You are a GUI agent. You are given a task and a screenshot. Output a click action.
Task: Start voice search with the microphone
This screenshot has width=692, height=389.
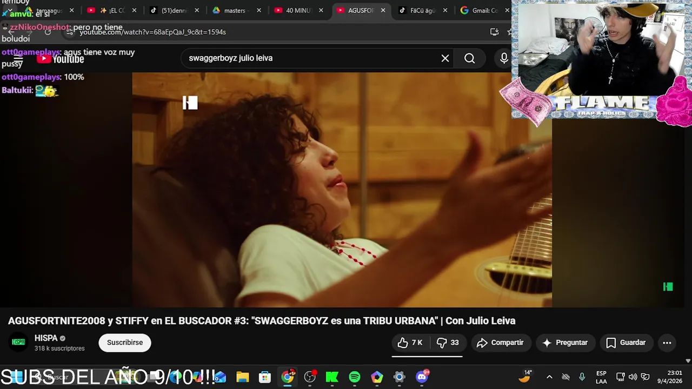[x=504, y=58]
